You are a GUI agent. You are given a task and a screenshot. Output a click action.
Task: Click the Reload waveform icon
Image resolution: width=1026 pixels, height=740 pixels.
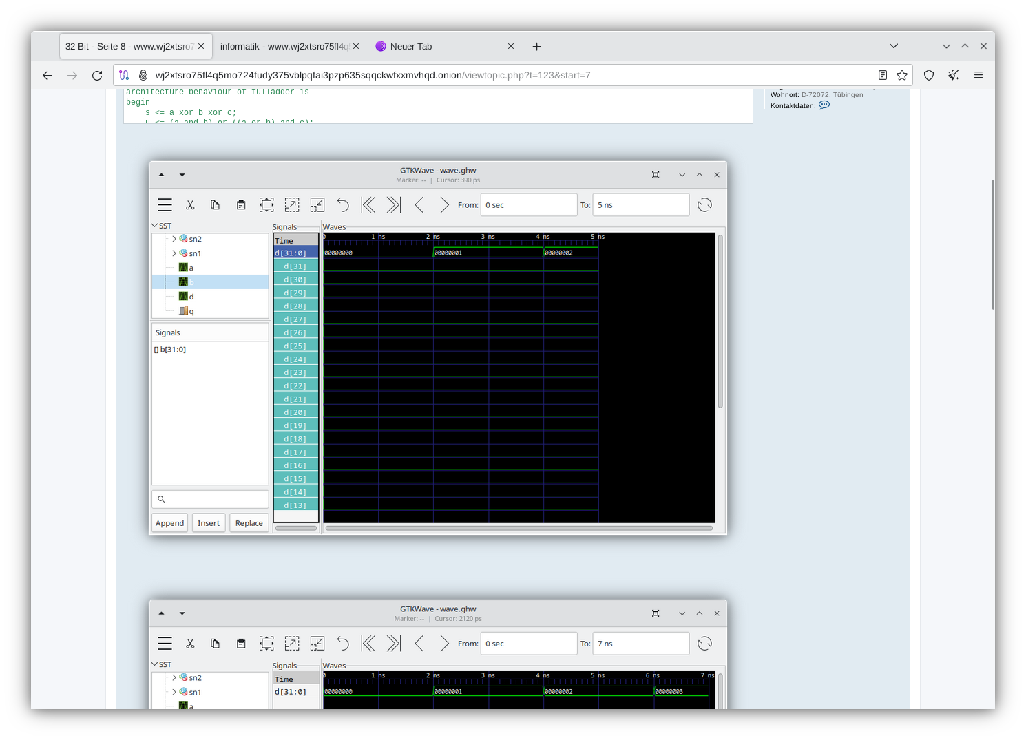click(704, 204)
